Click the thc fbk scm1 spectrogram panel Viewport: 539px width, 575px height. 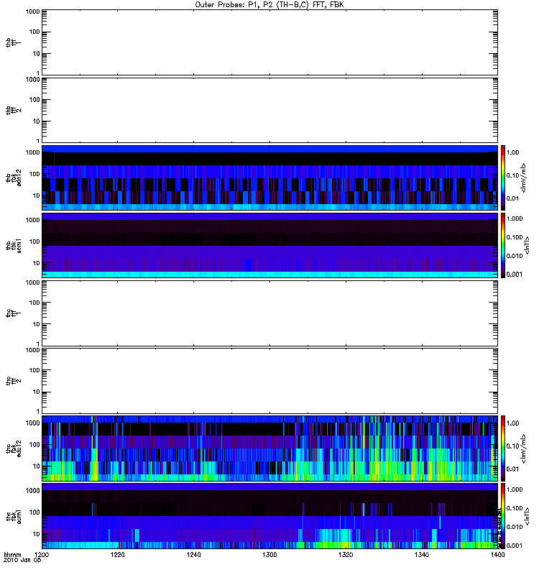(269, 516)
